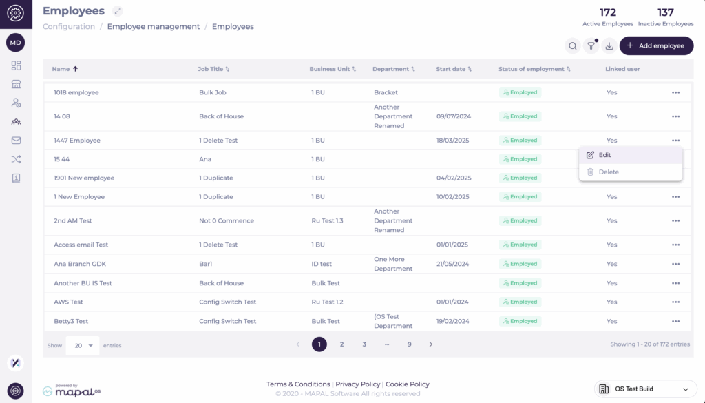Click the download export icon
This screenshot has width=705, height=403.
pyautogui.click(x=609, y=46)
